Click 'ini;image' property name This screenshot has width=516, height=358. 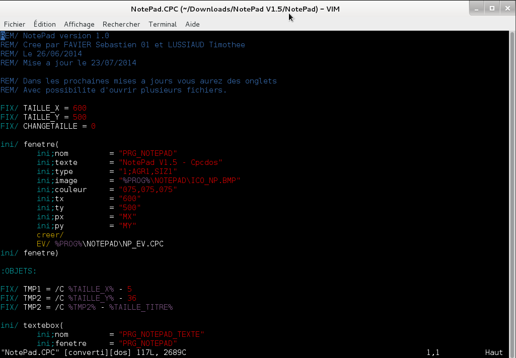pos(57,181)
